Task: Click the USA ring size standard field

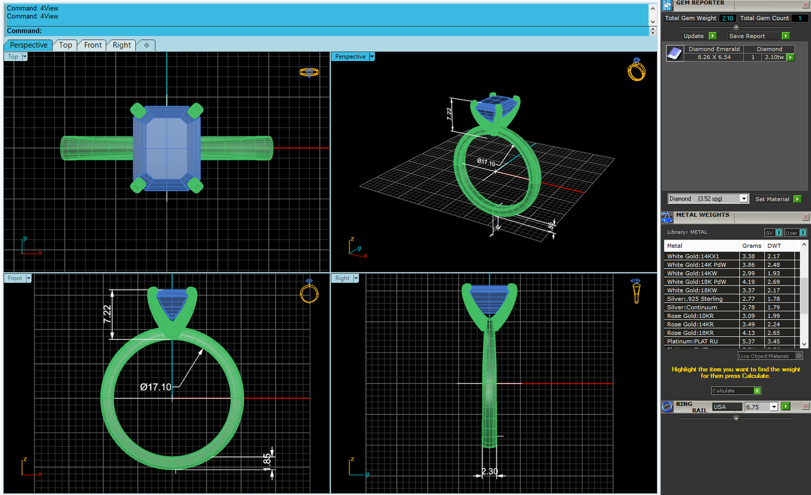Action: [727, 407]
